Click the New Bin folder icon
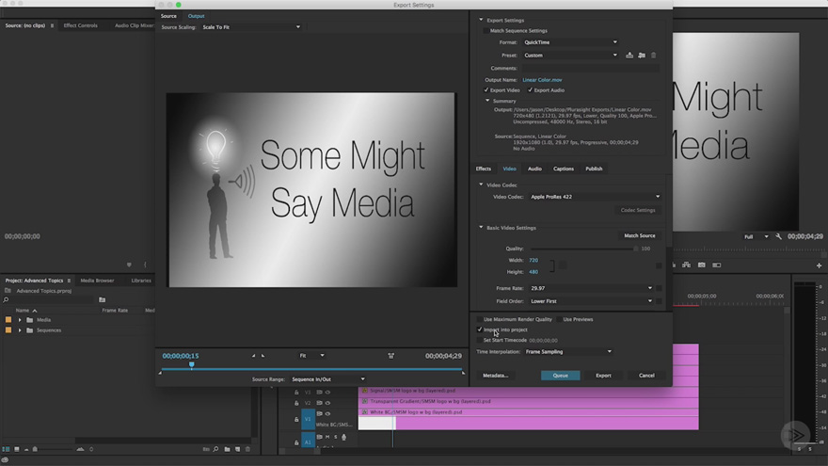Image resolution: width=828 pixels, height=466 pixels. click(x=227, y=449)
